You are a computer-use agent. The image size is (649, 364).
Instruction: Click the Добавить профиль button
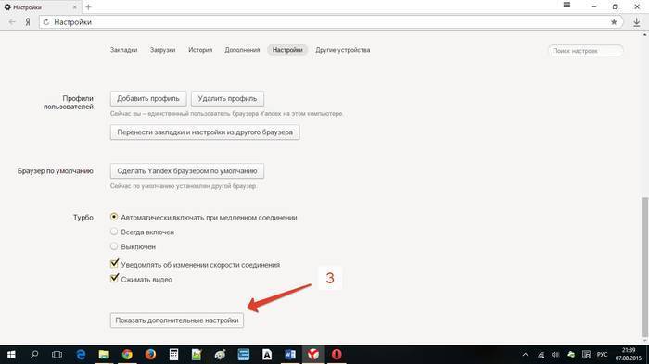(x=148, y=98)
